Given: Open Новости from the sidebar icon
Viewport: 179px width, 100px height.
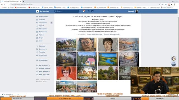Looking at the screenshot, I should (37, 20).
